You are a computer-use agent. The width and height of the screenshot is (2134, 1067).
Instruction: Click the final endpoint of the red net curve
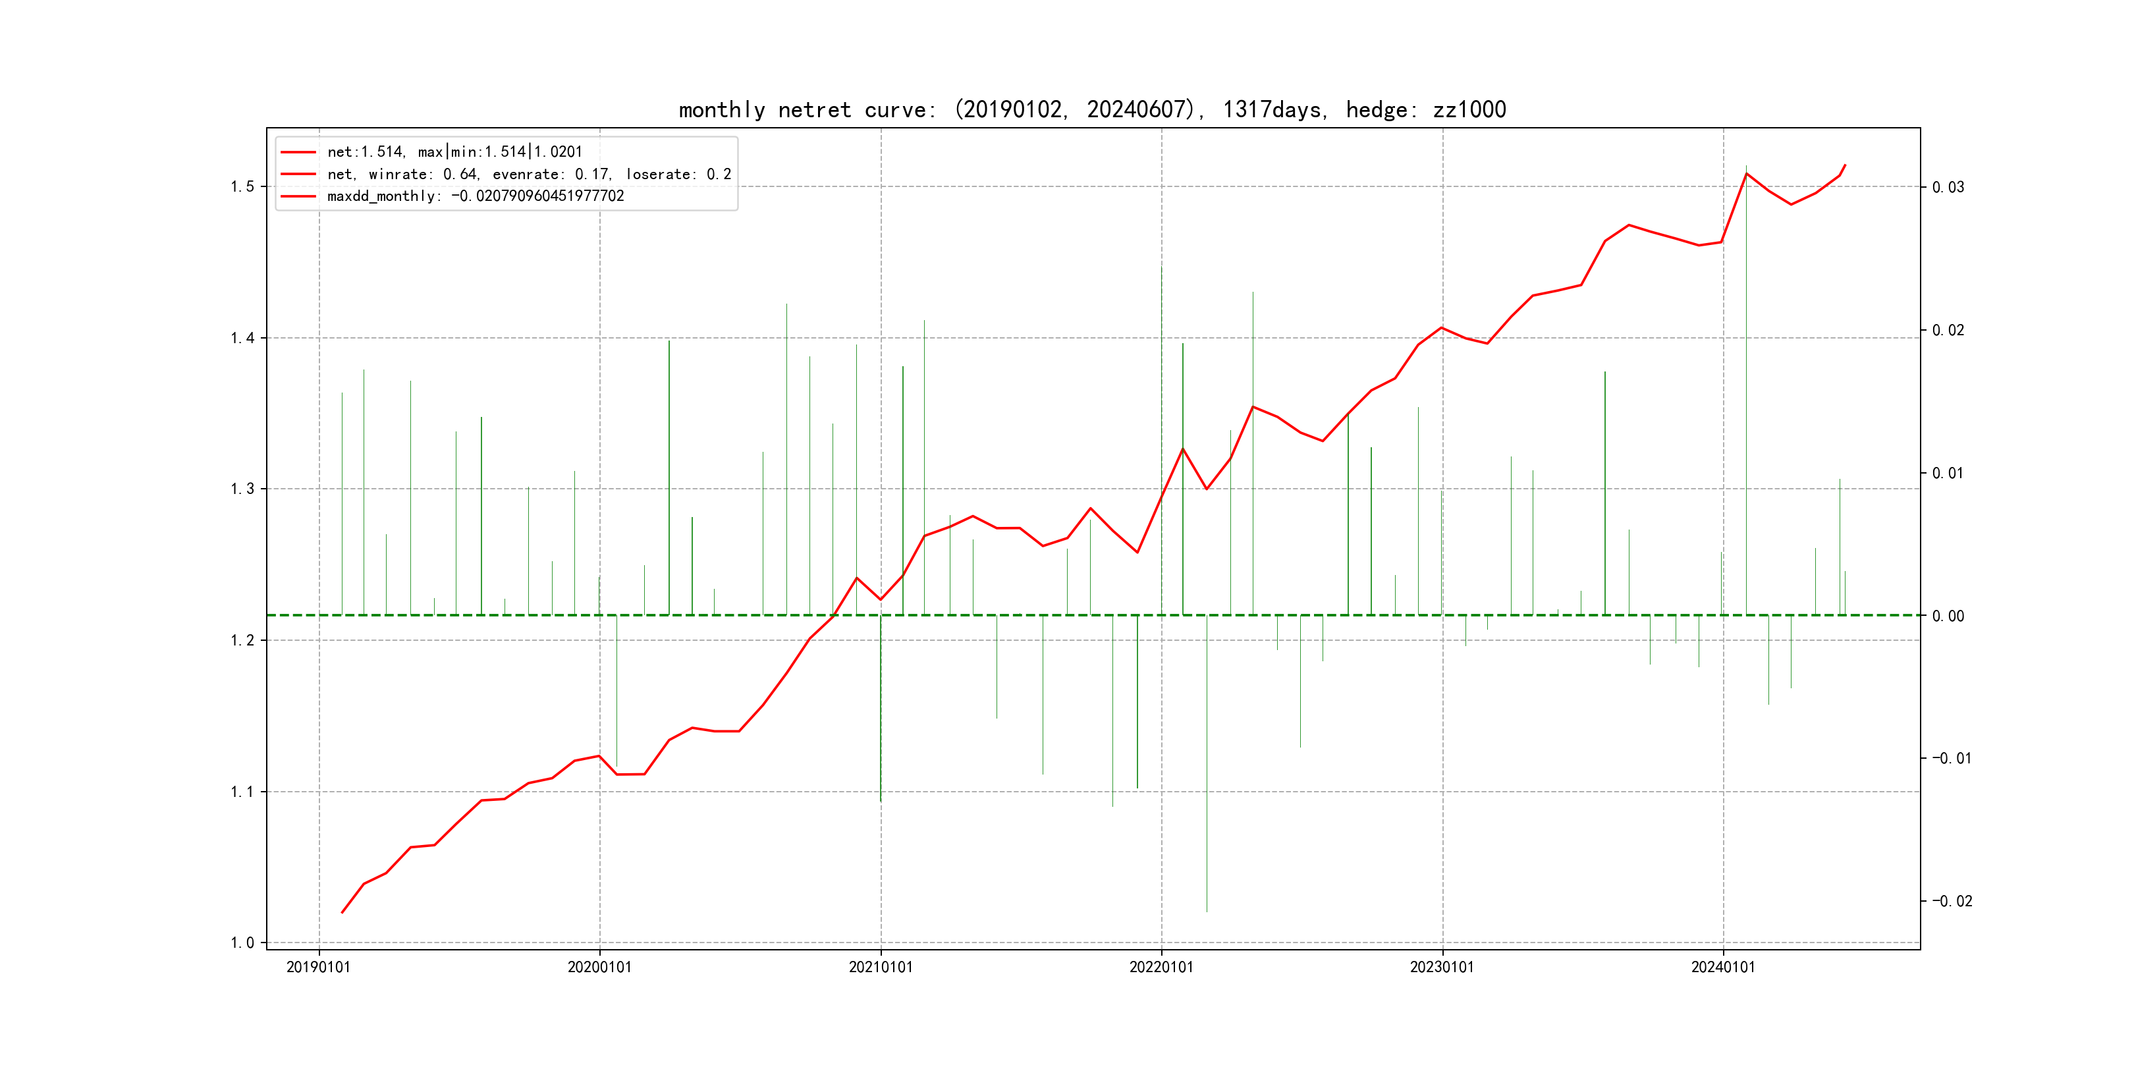pyautogui.click(x=1845, y=165)
